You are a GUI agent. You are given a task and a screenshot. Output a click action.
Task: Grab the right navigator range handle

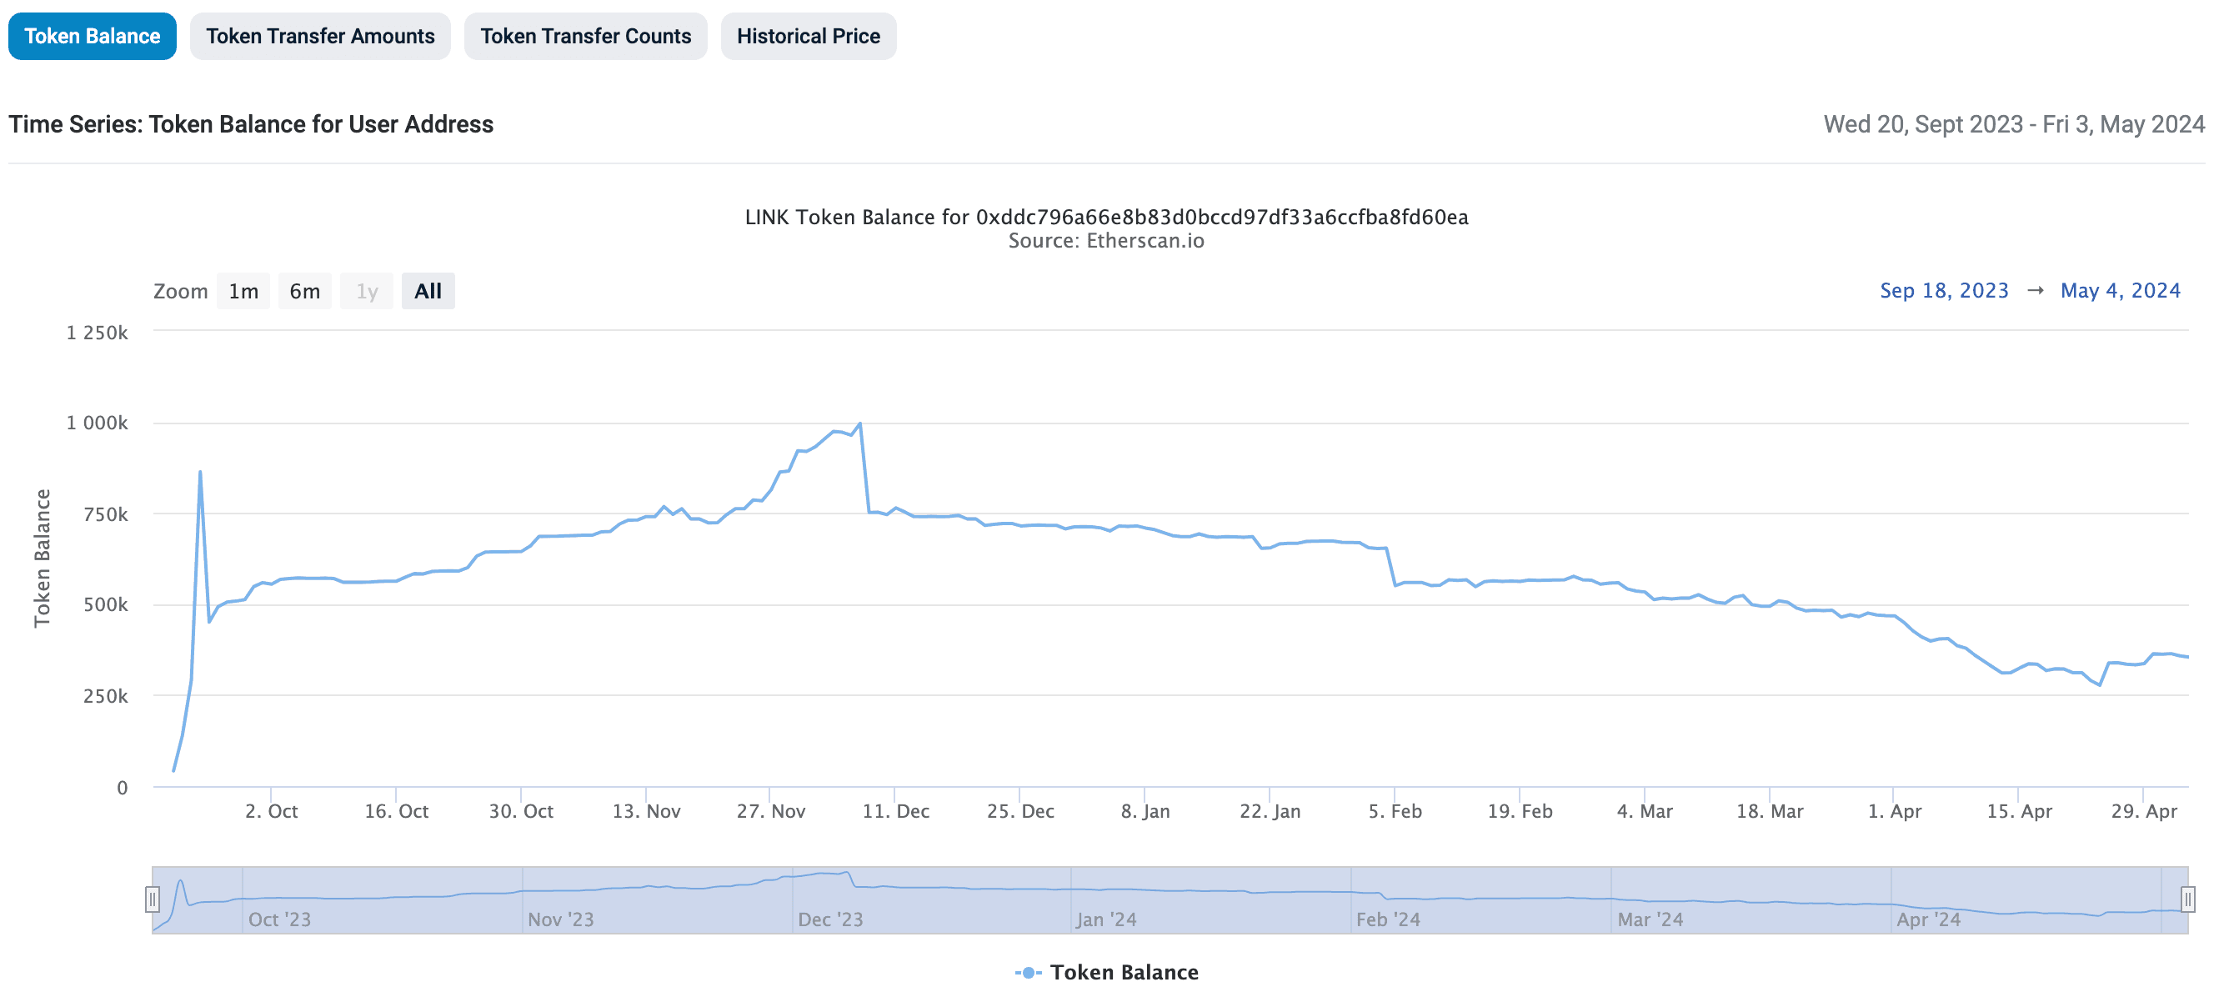pyautogui.click(x=2187, y=900)
